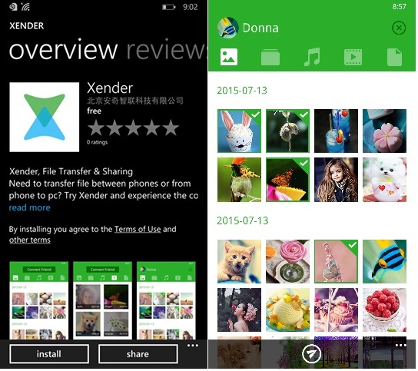The image size is (418, 371).
Task: Deselect the pink butterfly wing photo
Action: point(336,261)
